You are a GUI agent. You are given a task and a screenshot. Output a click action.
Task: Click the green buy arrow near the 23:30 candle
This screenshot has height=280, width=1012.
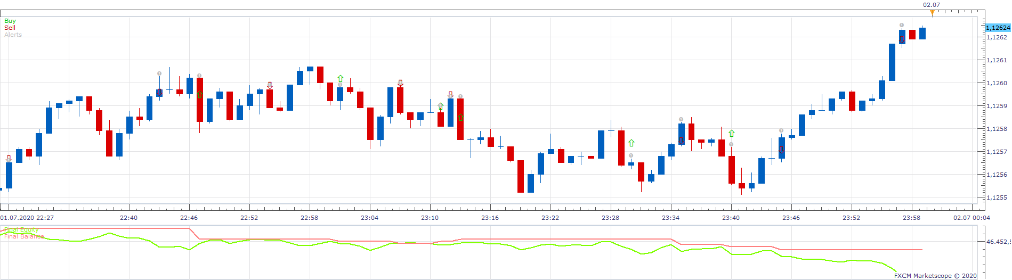click(632, 143)
